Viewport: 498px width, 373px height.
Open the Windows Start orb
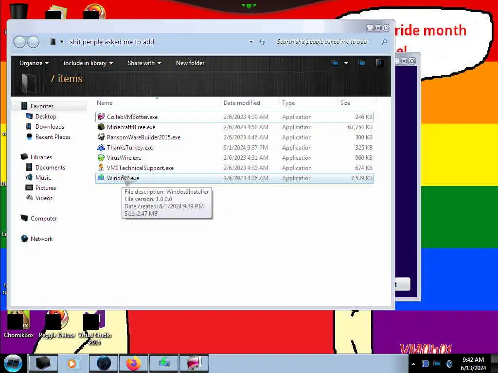click(x=13, y=363)
